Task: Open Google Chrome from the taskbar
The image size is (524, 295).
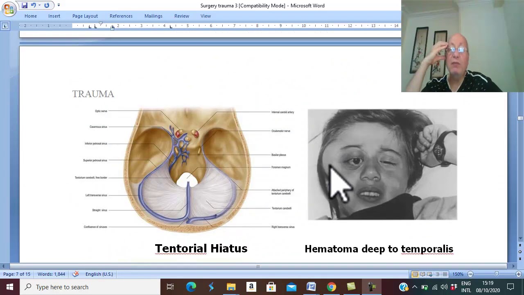Action: click(x=331, y=287)
